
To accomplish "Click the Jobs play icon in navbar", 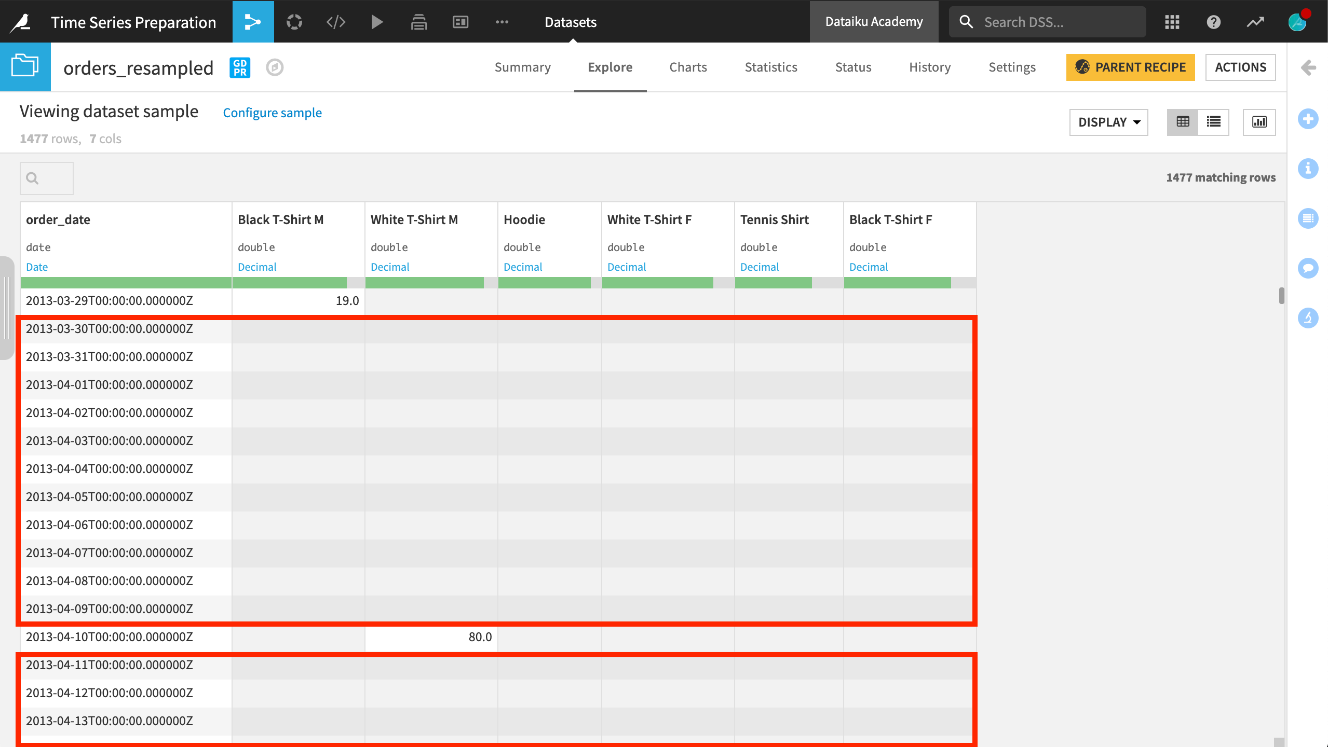I will 377,22.
